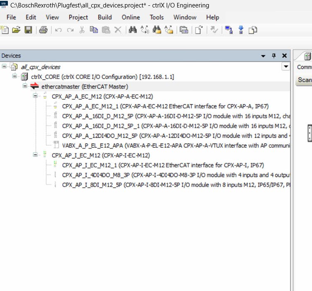This screenshot has width=312, height=291.
Task: Open the device tree view dropdown arrow
Action: pyautogui.click(x=286, y=67)
